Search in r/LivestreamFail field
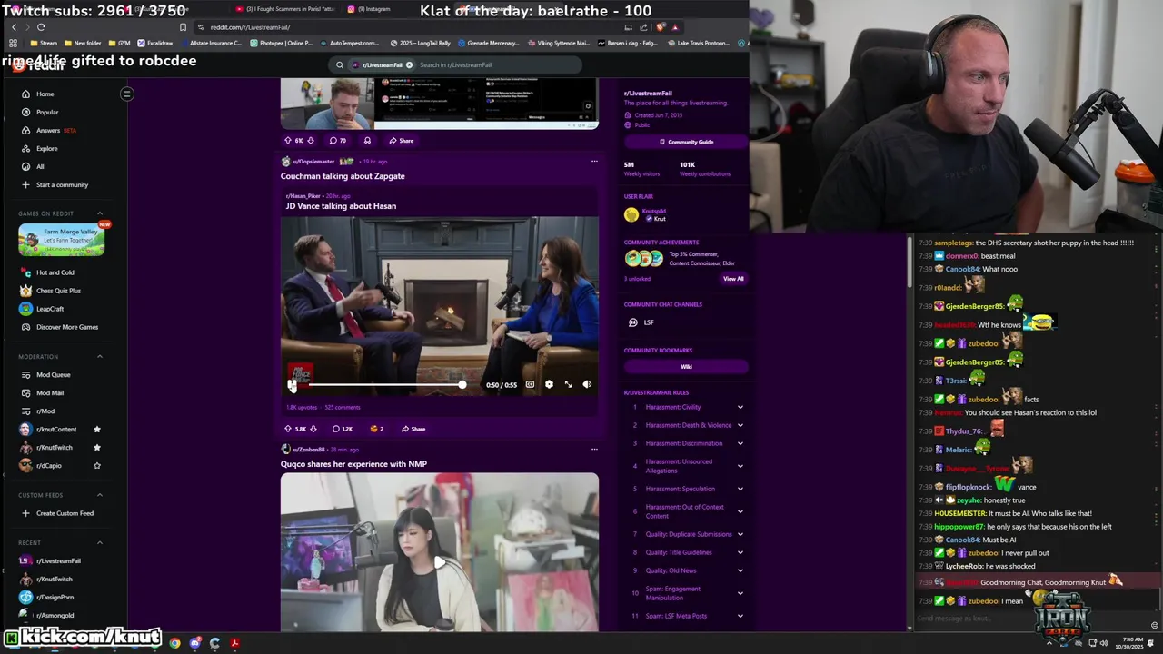The height and width of the screenshot is (654, 1163). [x=498, y=64]
